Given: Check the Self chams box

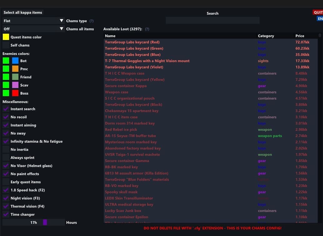Looking at the screenshot, I should coord(6,45).
